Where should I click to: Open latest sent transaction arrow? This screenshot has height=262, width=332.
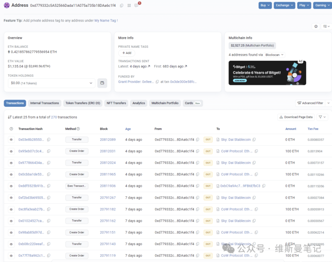coord(149,66)
